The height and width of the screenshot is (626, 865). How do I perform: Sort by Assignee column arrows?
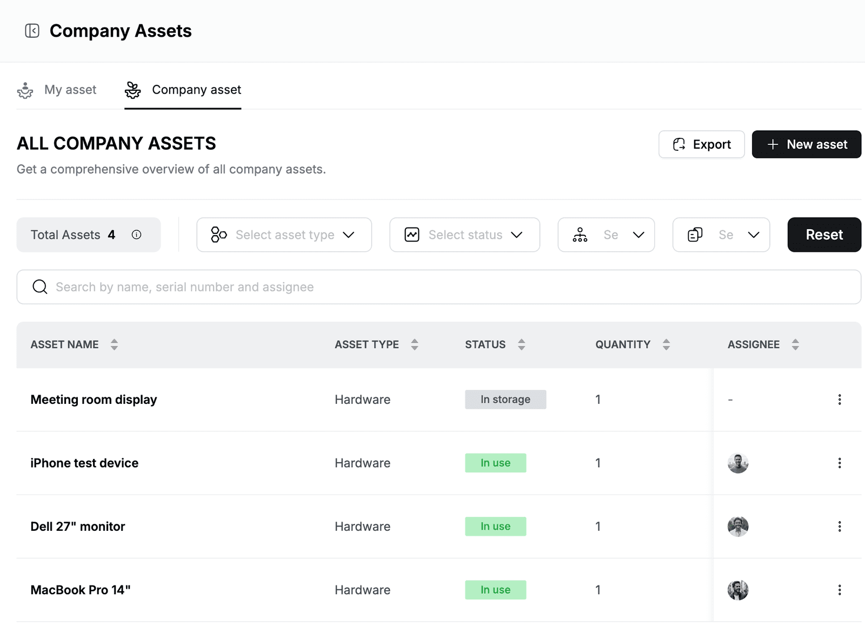tap(795, 344)
